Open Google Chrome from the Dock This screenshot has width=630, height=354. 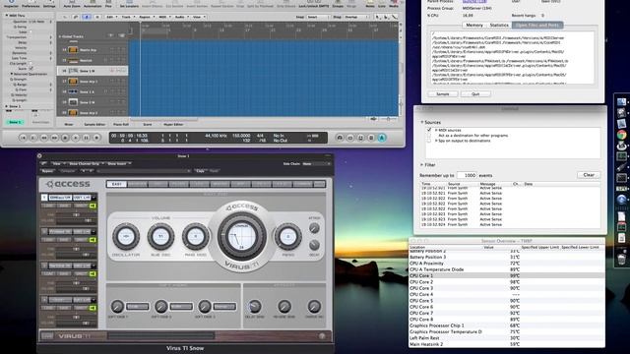pyautogui.click(x=621, y=135)
